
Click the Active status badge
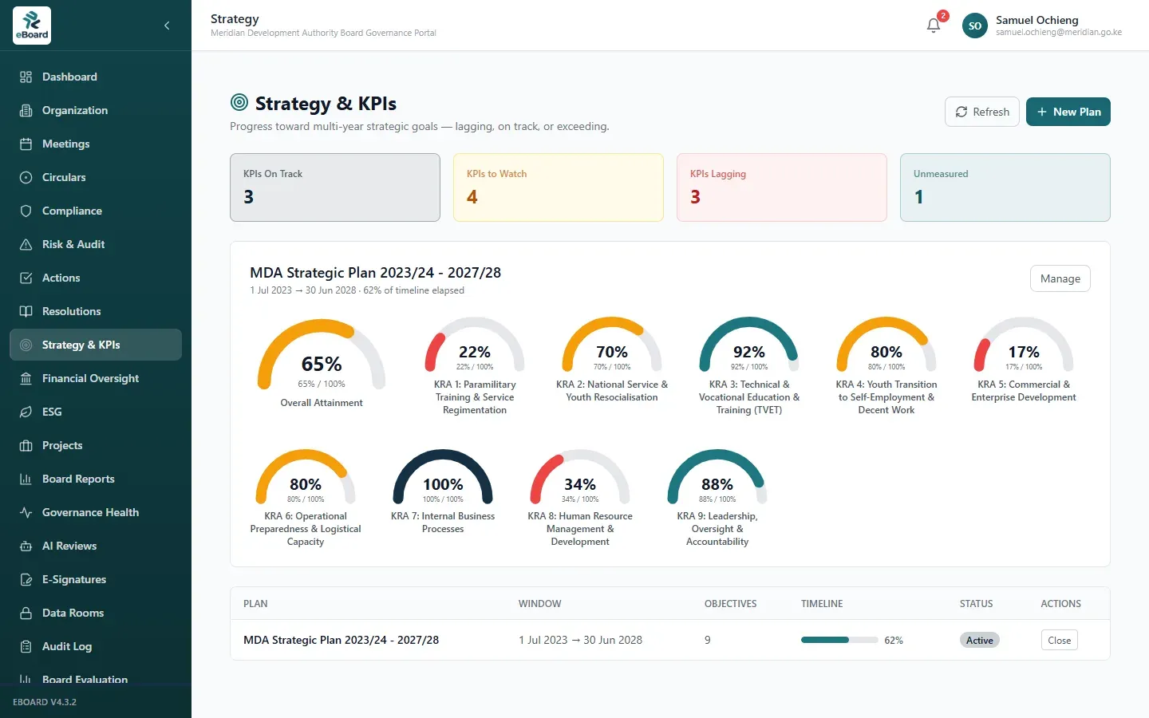pyautogui.click(x=980, y=640)
